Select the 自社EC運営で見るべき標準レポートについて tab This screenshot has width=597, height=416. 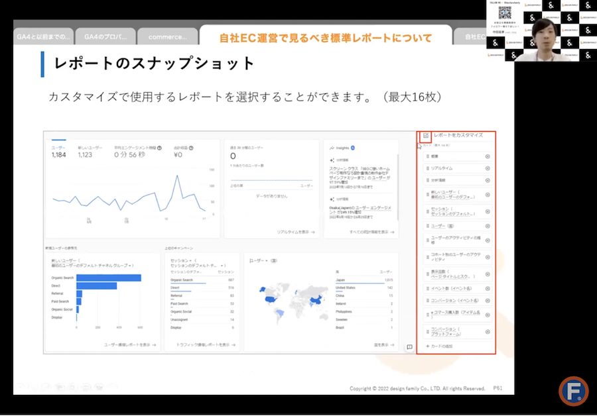click(326, 37)
